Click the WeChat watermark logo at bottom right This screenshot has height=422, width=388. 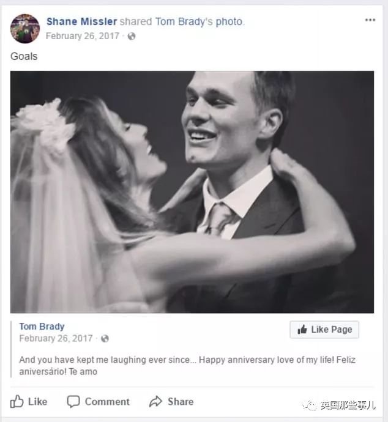pyautogui.click(x=312, y=405)
